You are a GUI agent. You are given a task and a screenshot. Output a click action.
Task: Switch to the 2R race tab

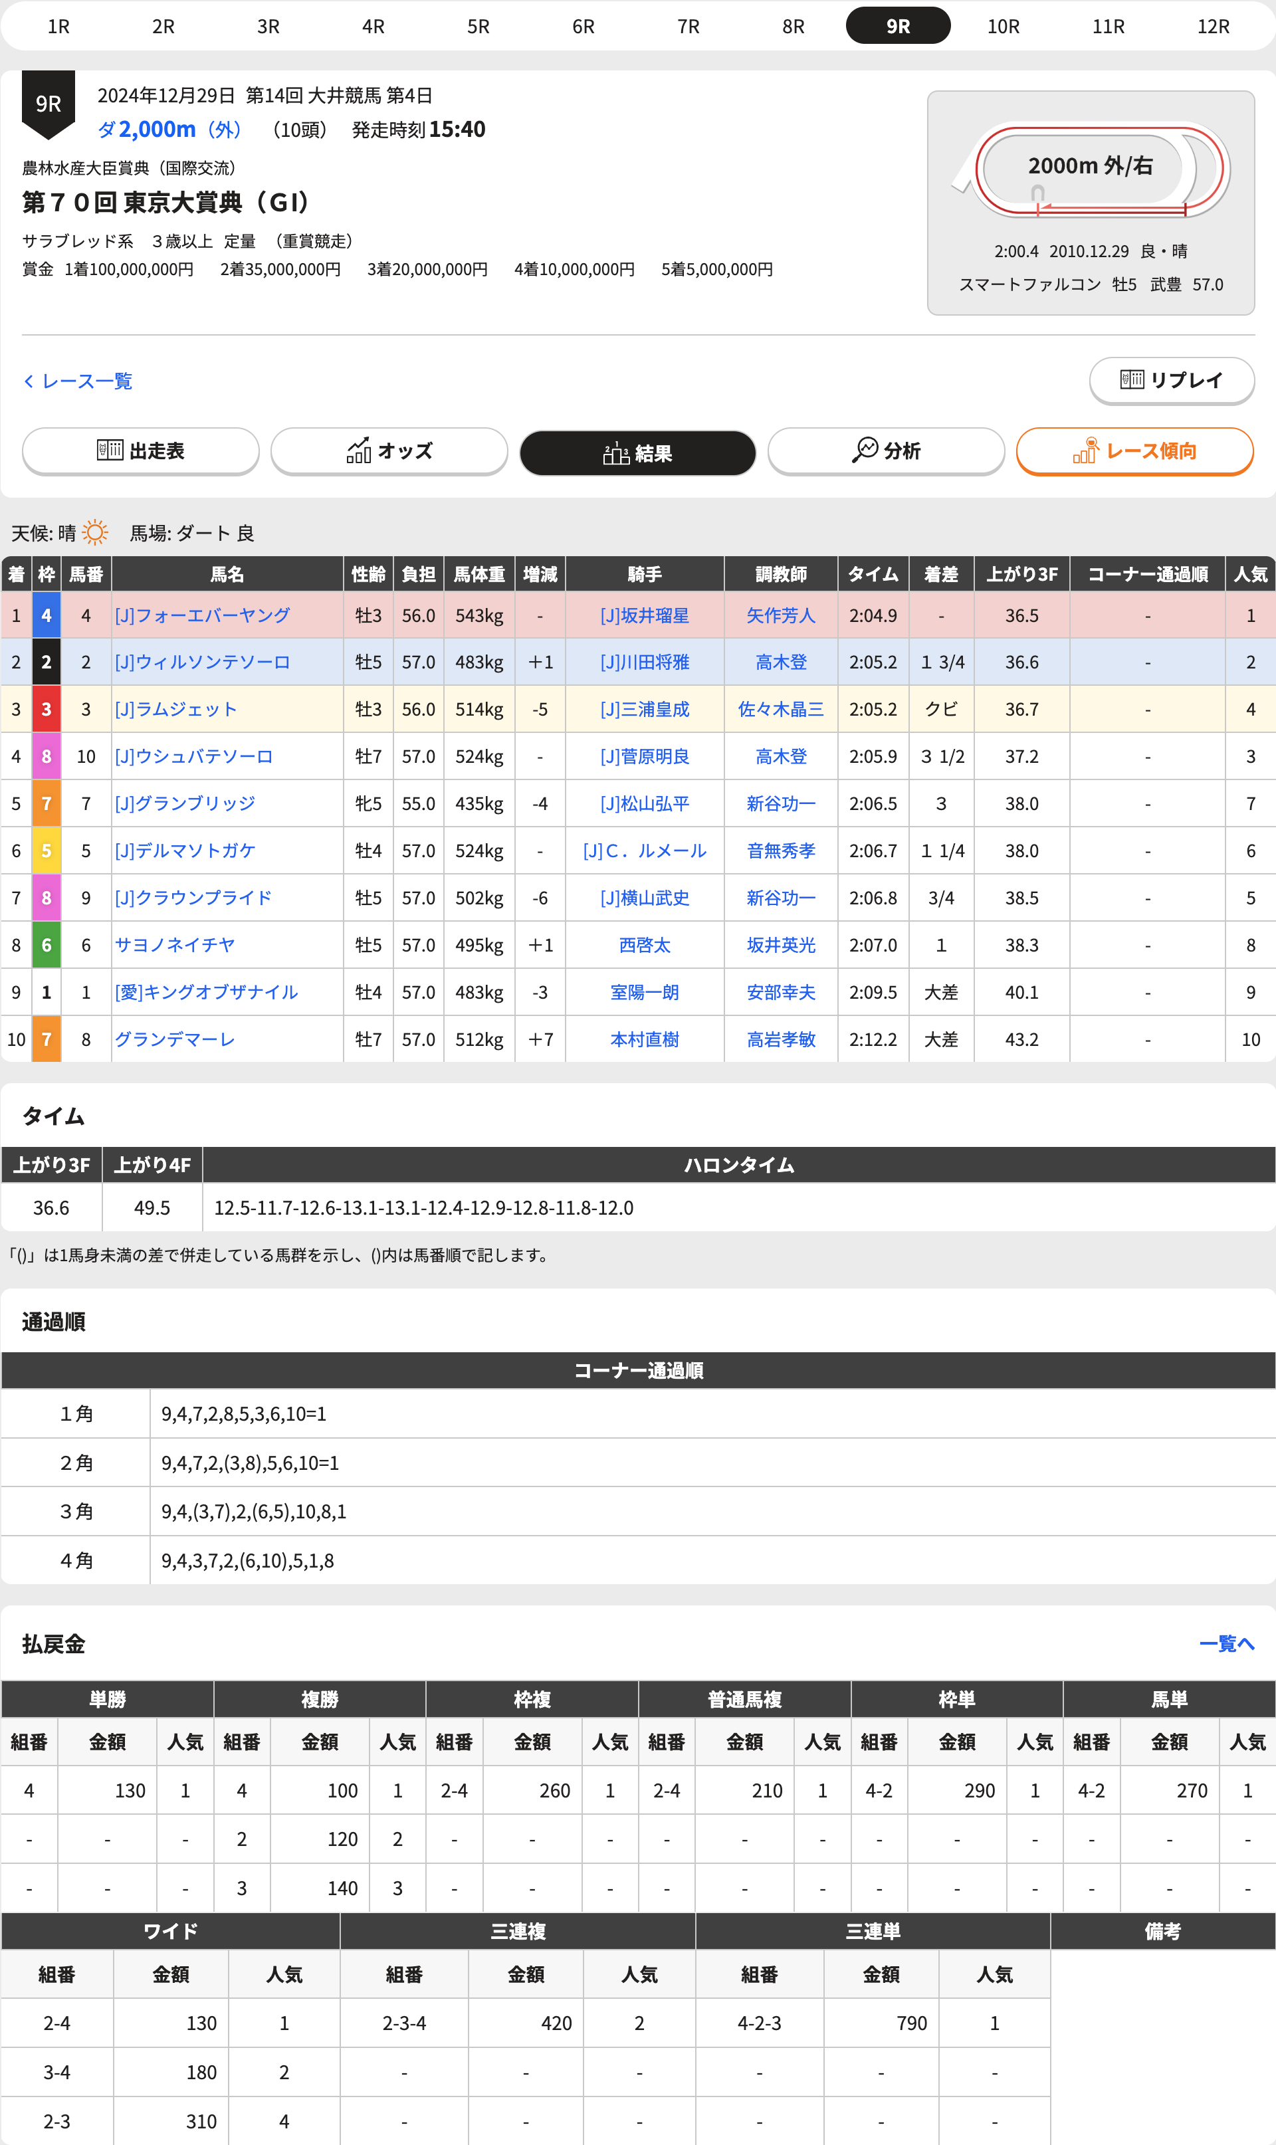coord(163,27)
